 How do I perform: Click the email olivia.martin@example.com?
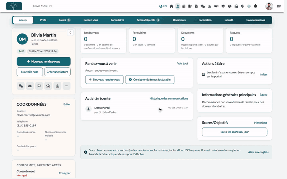pyautogui.click(x=33, y=115)
